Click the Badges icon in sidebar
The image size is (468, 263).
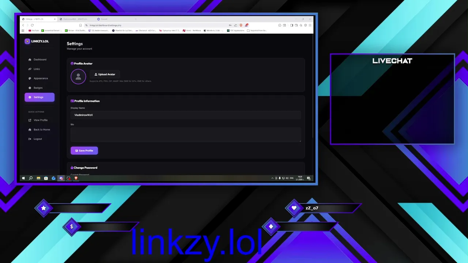pos(30,88)
